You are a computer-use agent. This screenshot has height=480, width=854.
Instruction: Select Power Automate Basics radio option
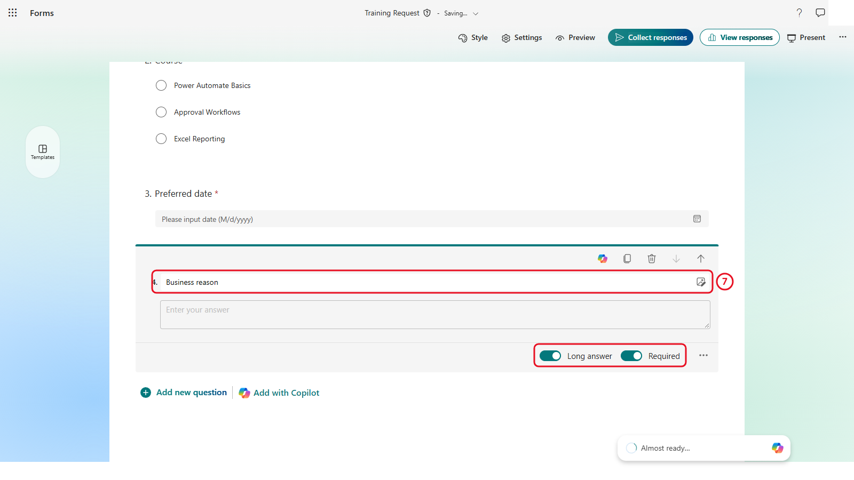point(161,85)
